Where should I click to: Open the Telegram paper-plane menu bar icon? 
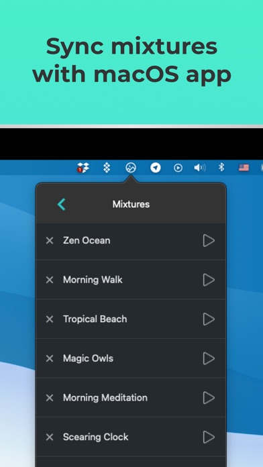tap(155, 168)
